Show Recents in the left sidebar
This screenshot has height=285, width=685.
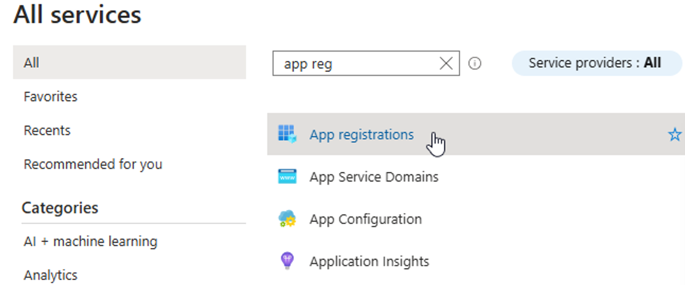pos(47,131)
